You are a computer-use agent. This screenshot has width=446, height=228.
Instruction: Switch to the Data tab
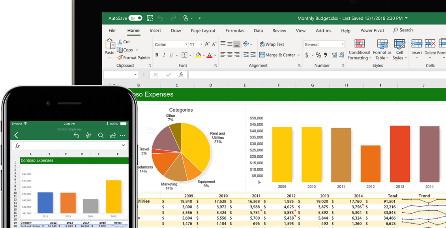point(258,31)
